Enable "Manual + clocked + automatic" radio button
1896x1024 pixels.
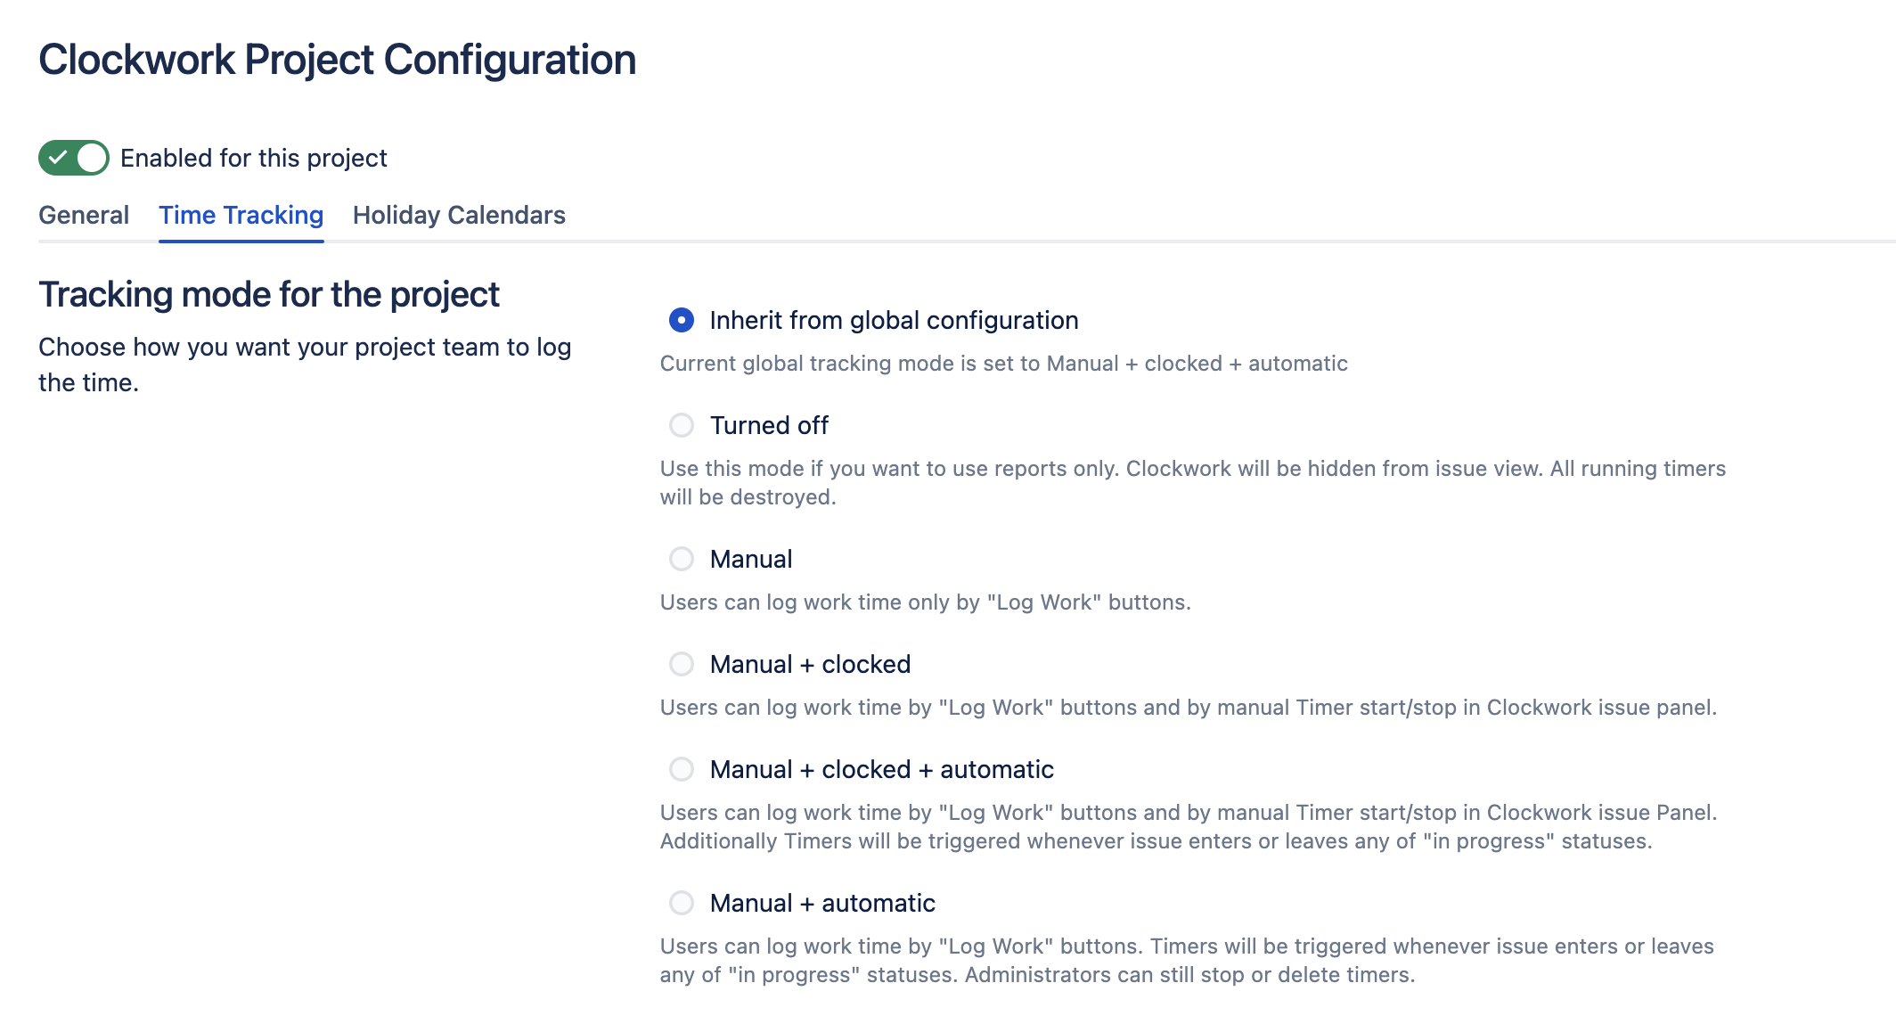[x=682, y=769]
